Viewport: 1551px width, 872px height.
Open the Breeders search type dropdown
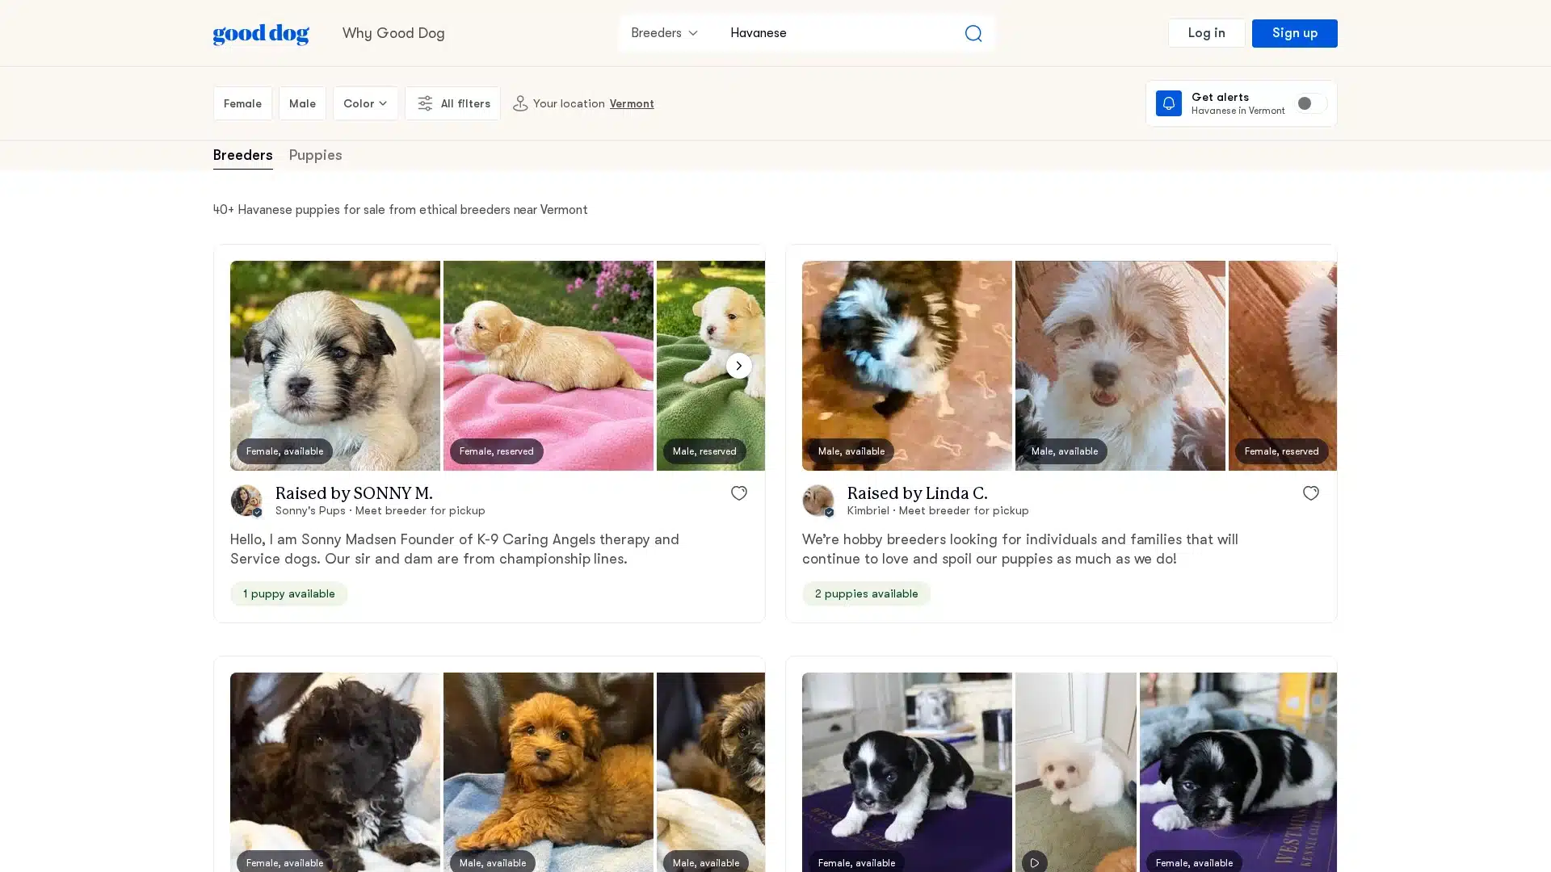[x=664, y=33]
